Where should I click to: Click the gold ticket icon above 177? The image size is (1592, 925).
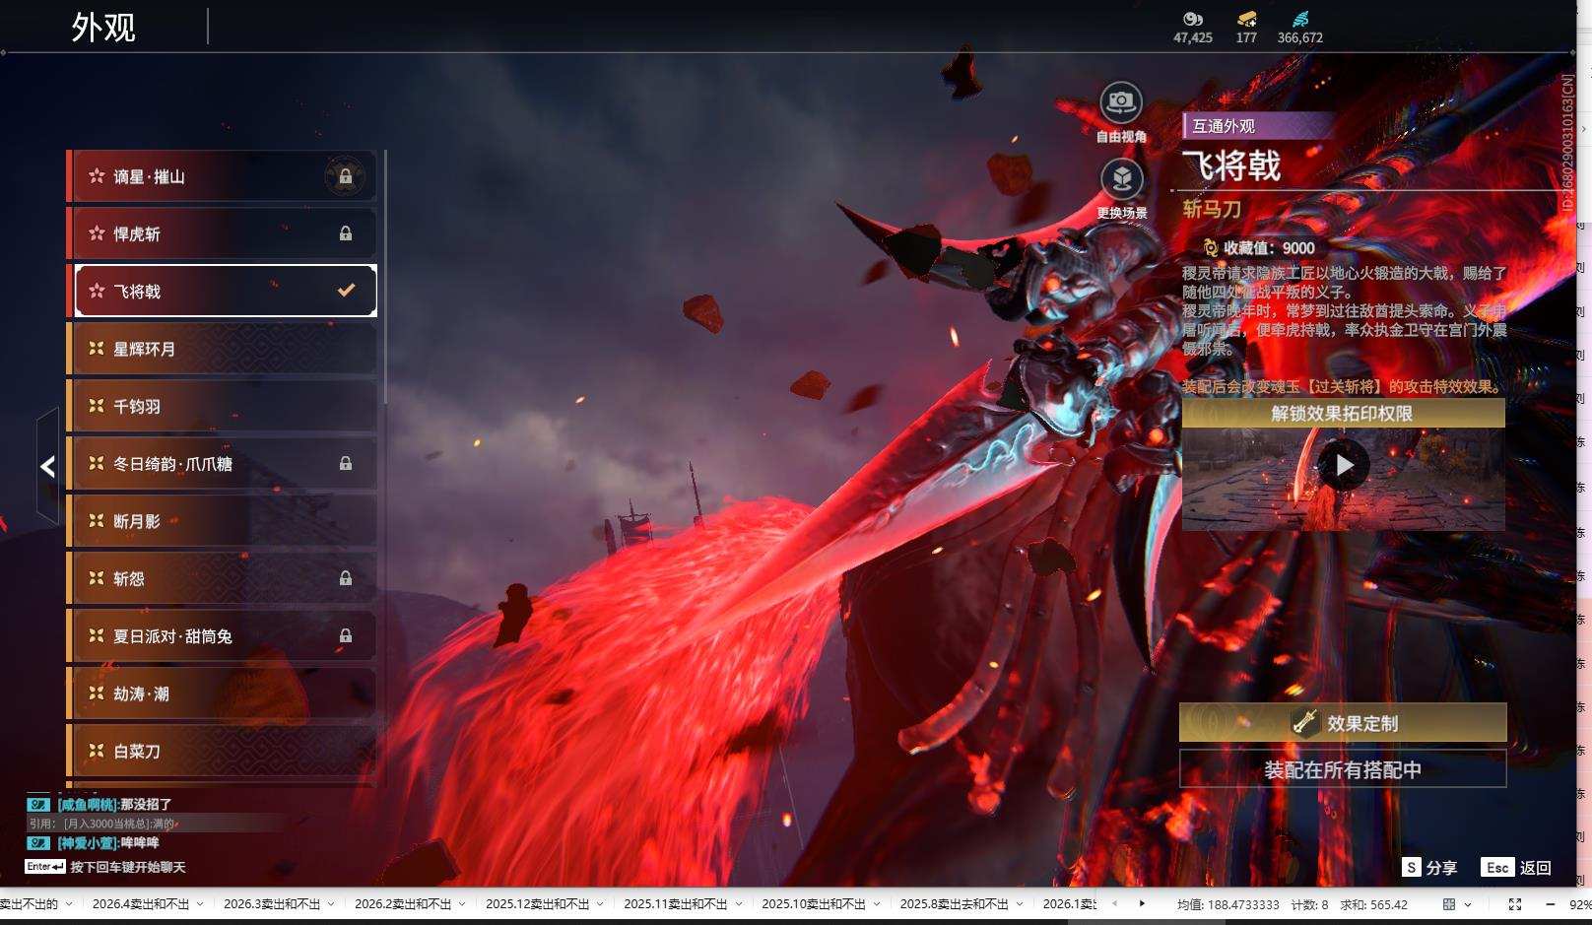tap(1247, 19)
